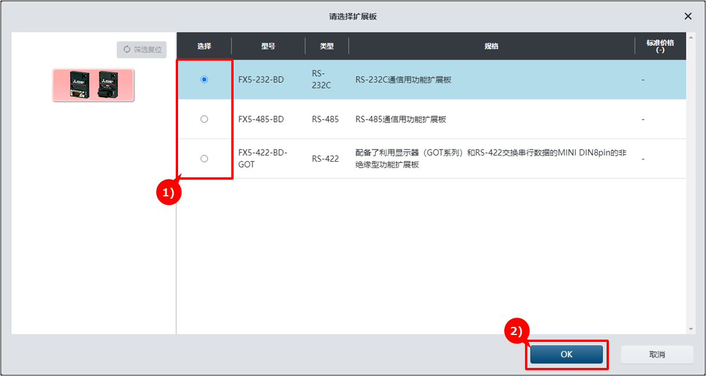Click the RS-422 type cell
The image size is (706, 376).
(326, 158)
